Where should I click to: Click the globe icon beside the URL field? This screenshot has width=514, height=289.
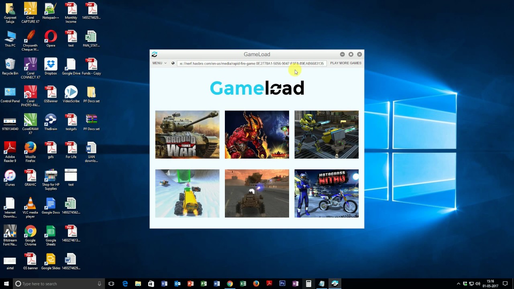(173, 63)
